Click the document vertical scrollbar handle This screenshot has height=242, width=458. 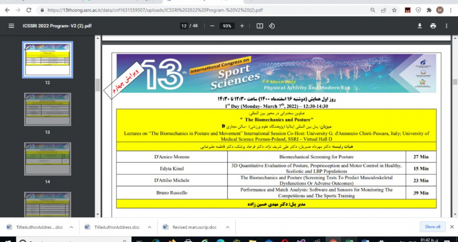[x=455, y=82]
